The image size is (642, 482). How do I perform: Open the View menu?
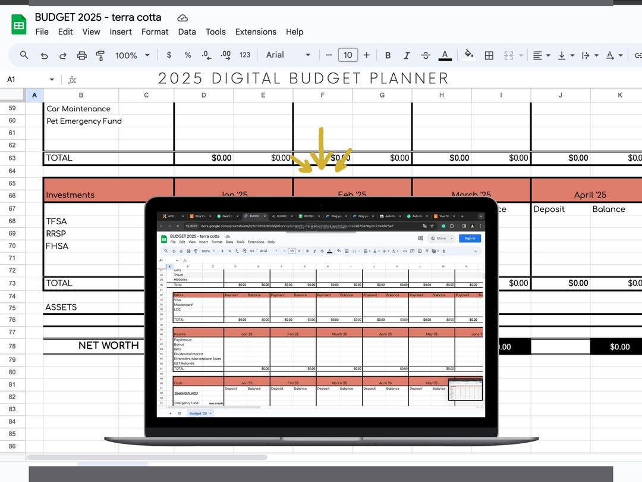[91, 32]
